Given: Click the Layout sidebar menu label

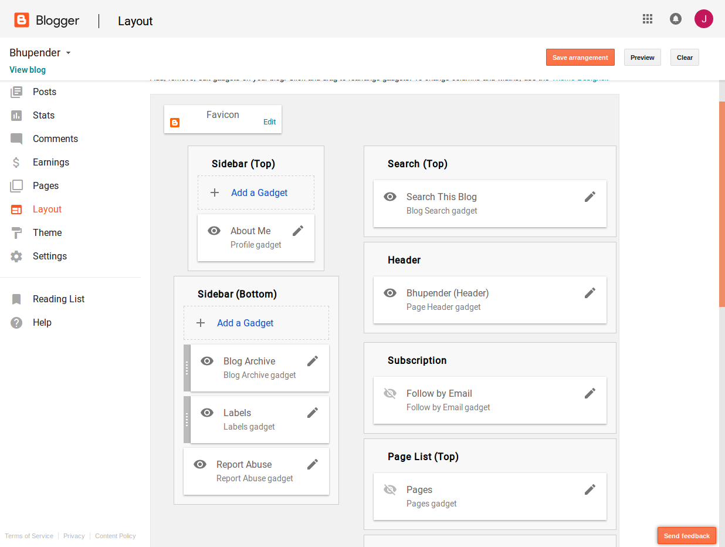Looking at the screenshot, I should click(47, 210).
